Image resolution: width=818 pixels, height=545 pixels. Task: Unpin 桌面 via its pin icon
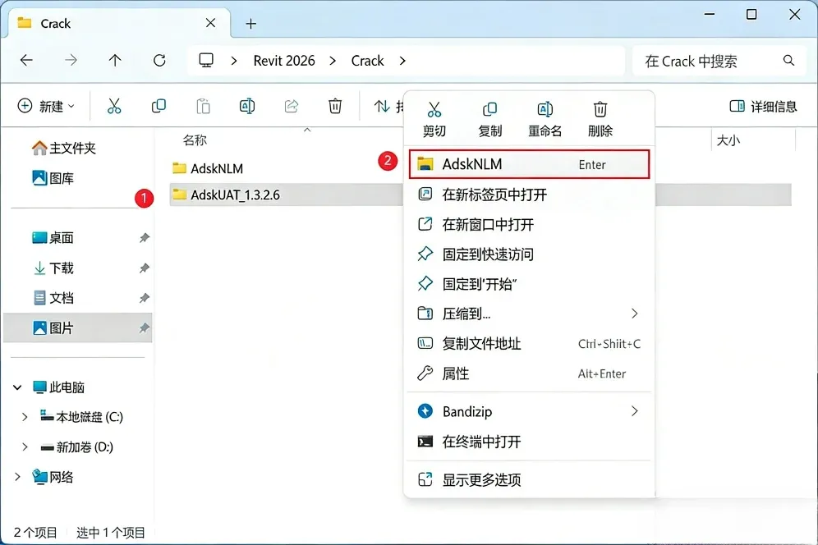coord(145,238)
